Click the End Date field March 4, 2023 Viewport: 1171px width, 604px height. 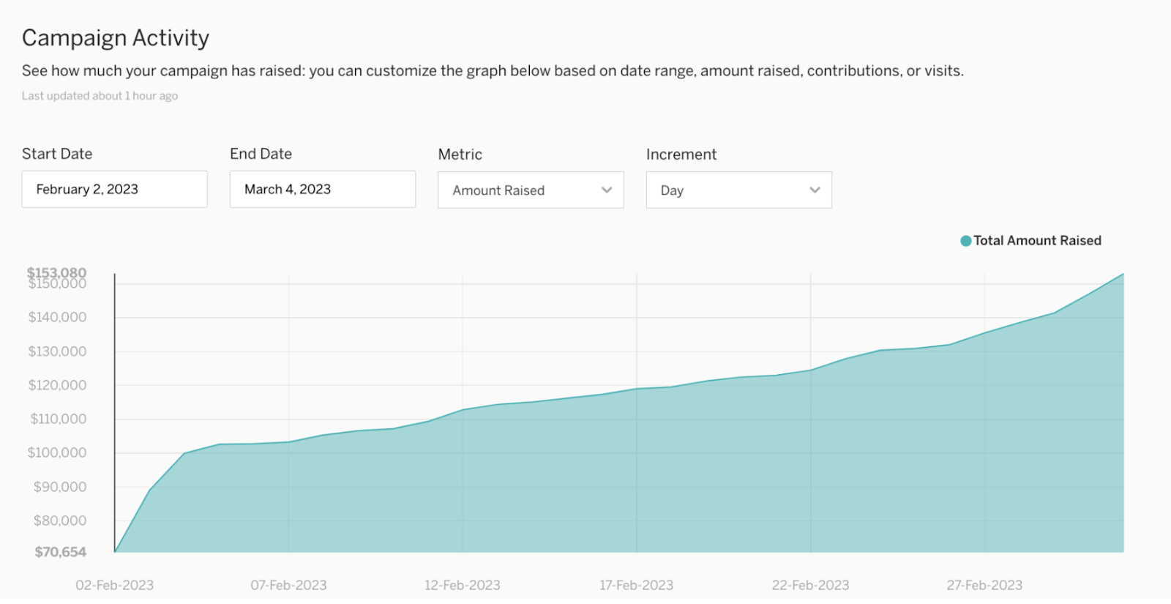point(323,190)
